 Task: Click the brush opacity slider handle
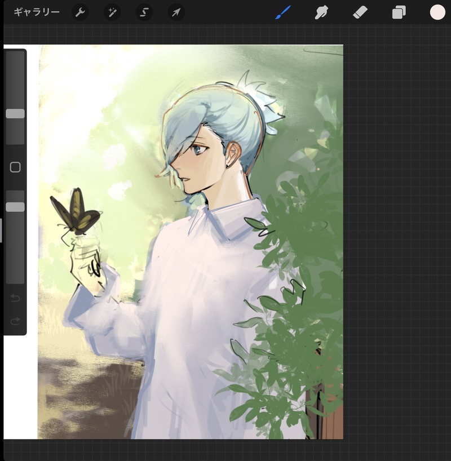(x=15, y=207)
